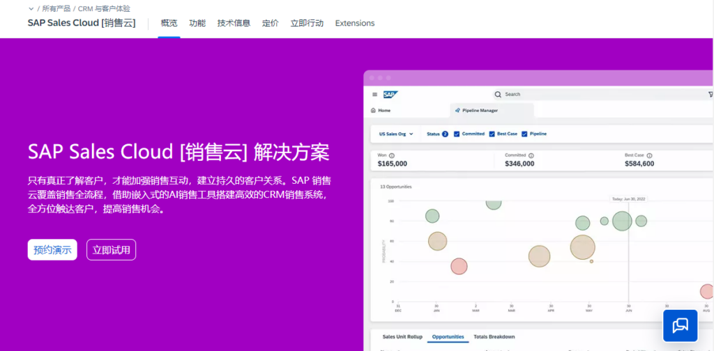Click the hamburger menu icon in dashboard
Image resolution: width=714 pixels, height=351 pixels.
coord(374,95)
